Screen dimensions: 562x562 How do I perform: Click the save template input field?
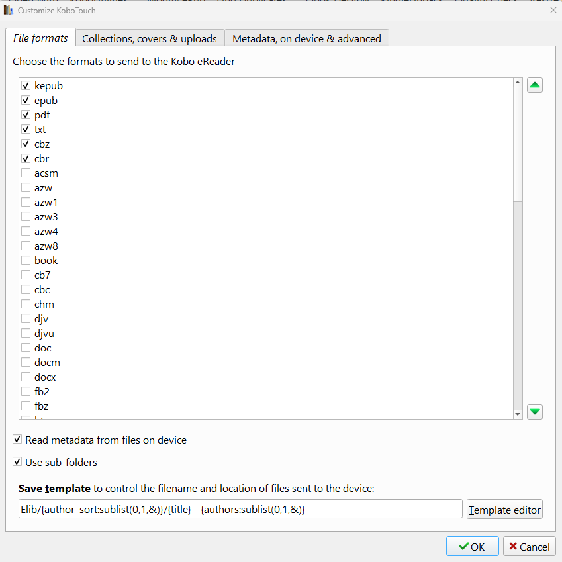(x=240, y=509)
